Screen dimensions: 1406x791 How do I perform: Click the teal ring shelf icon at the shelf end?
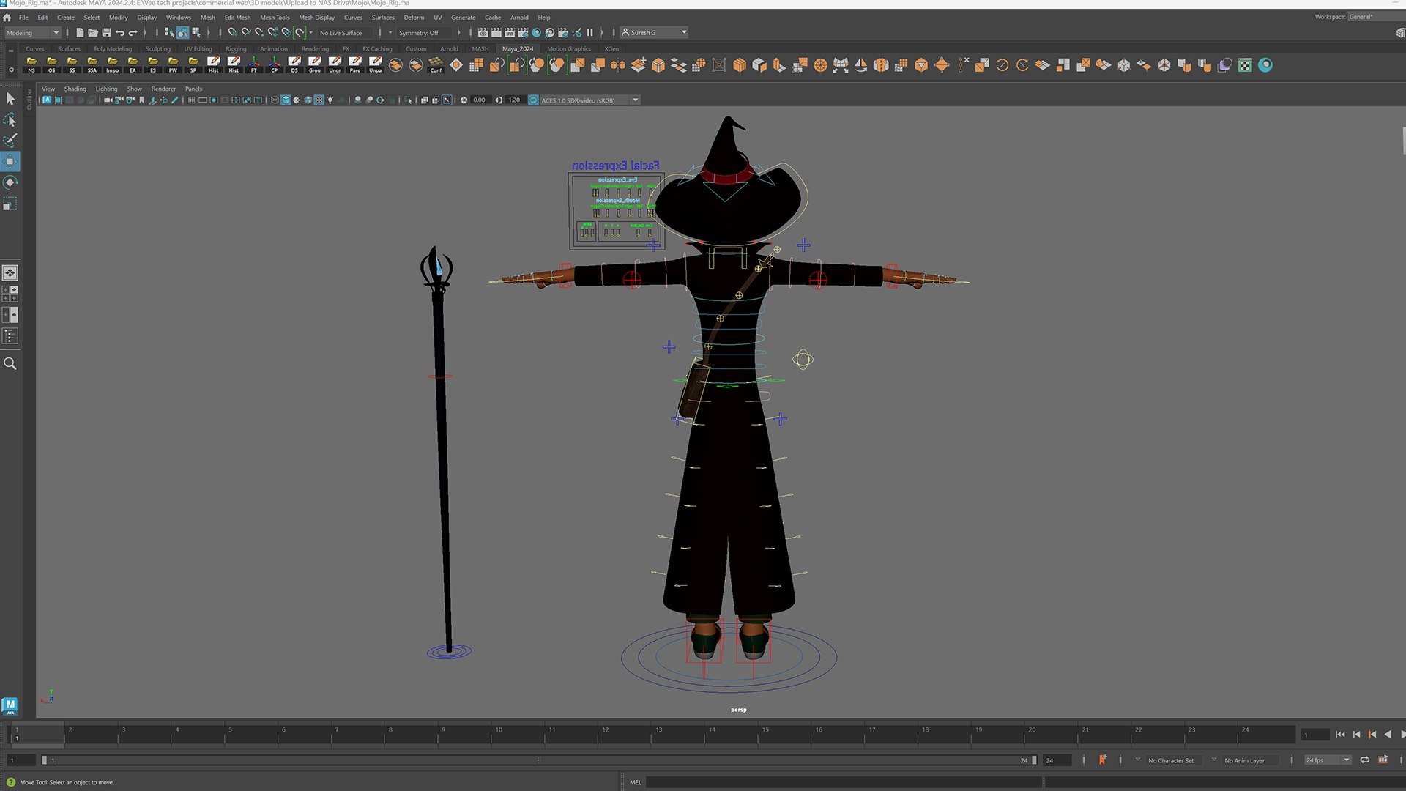pyautogui.click(x=1265, y=65)
